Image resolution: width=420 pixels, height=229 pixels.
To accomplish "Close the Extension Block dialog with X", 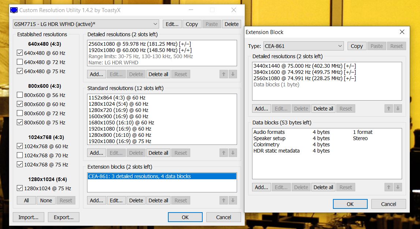I will pos(402,32).
